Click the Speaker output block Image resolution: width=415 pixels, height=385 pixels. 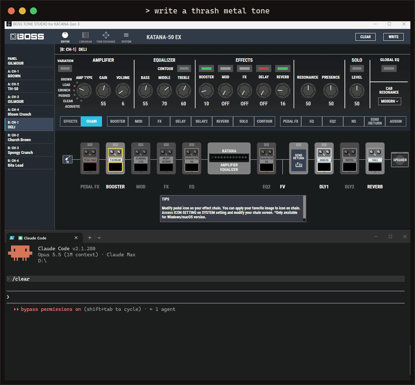coord(400,160)
